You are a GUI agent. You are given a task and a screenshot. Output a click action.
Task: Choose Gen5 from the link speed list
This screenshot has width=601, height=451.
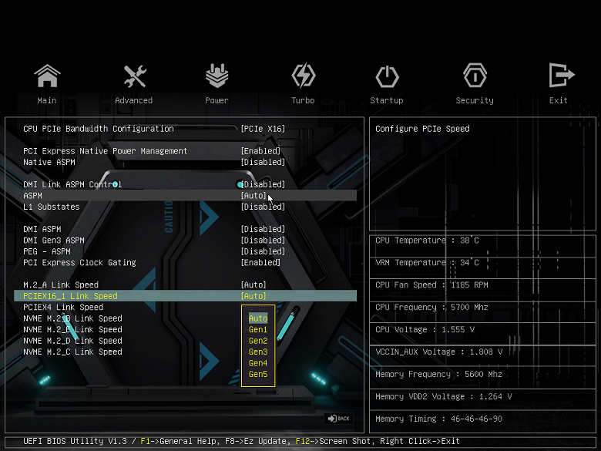(x=258, y=374)
